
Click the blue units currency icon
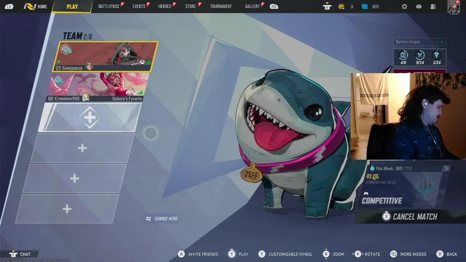(x=365, y=7)
